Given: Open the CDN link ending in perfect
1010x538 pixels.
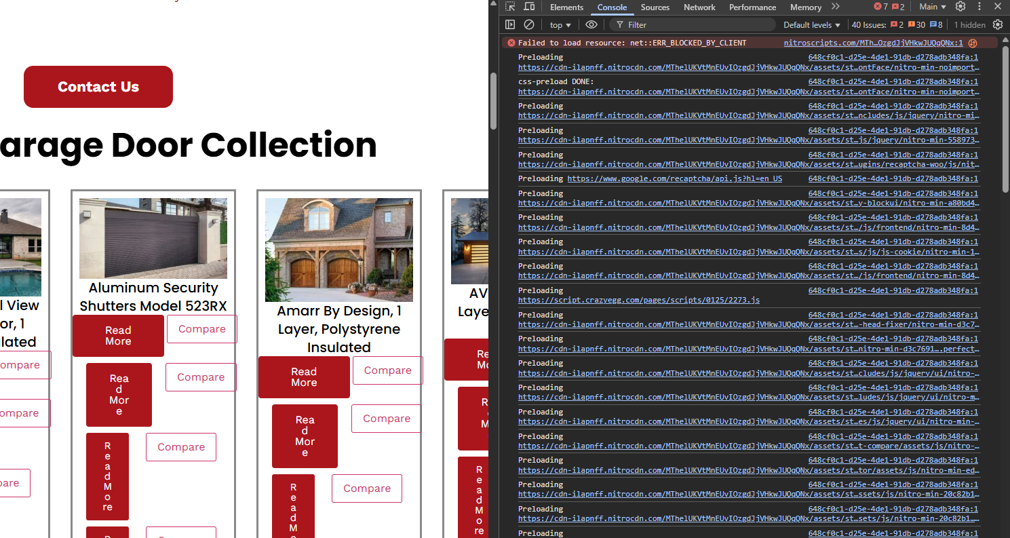Looking at the screenshot, I should point(749,349).
